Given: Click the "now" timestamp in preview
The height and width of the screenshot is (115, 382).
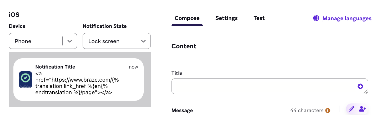Looking at the screenshot, I should 133,67.
